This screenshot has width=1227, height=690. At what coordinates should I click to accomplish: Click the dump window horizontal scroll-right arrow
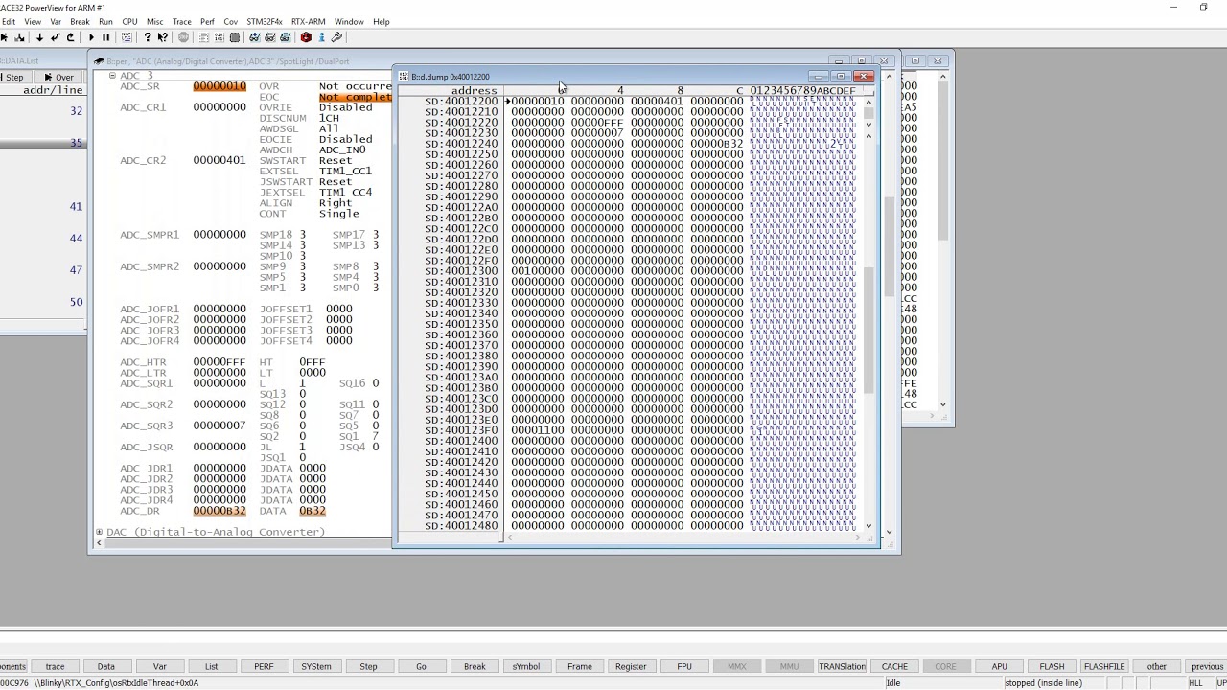[x=858, y=538]
